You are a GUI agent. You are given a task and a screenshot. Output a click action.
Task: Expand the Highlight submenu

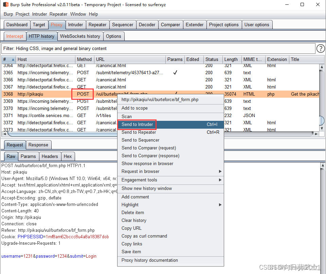click(x=170, y=205)
